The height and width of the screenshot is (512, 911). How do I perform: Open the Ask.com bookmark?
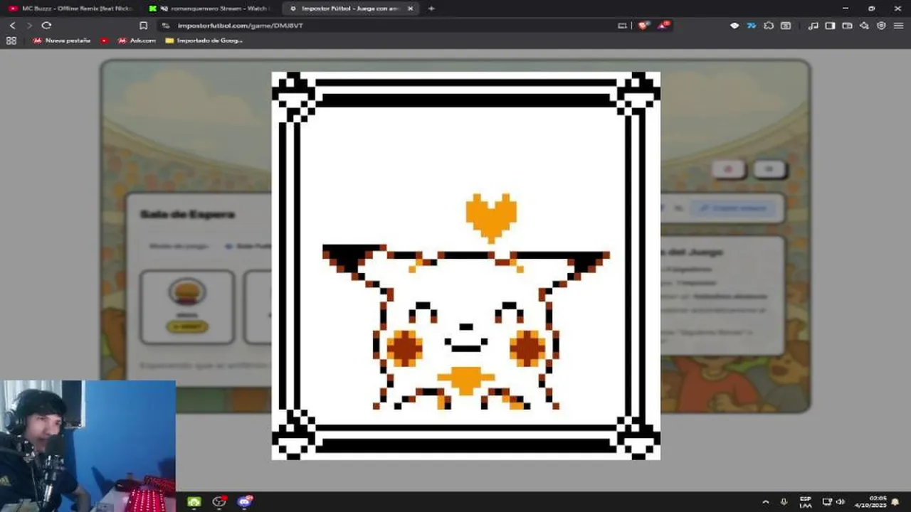[137, 41]
